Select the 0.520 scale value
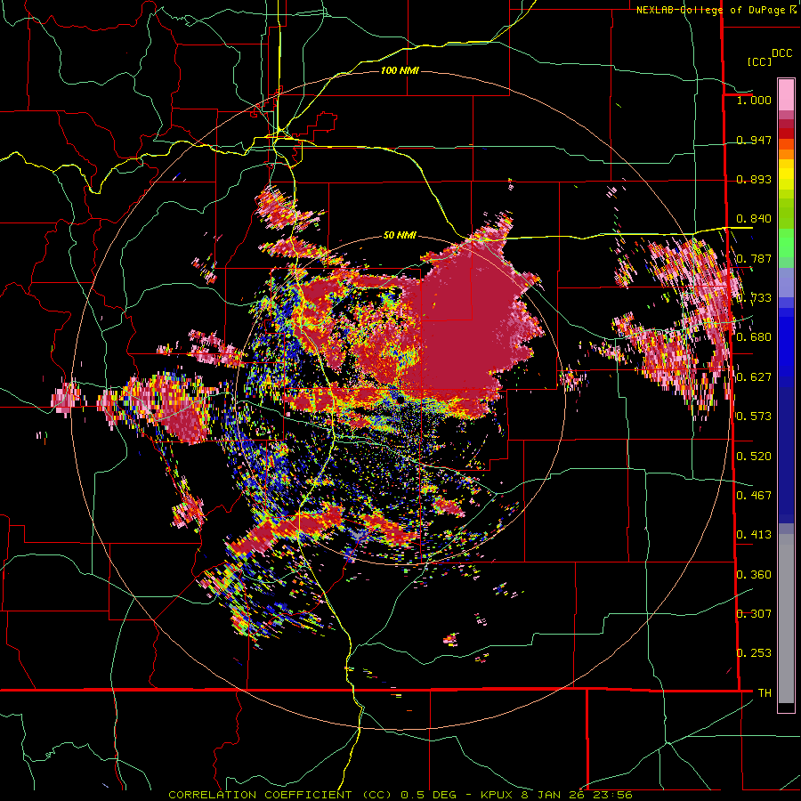This screenshot has height=801, width=801. coord(754,457)
